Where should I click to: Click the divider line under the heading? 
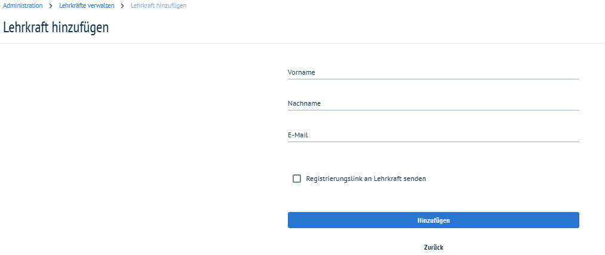pyautogui.click(x=302, y=43)
